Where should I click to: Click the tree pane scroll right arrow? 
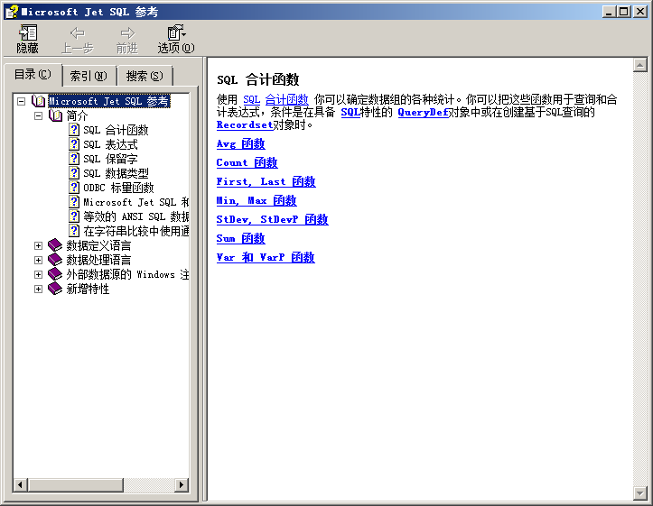[182, 484]
